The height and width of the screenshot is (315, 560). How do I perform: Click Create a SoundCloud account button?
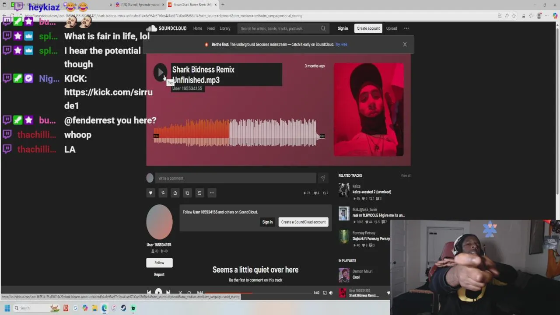click(x=303, y=222)
